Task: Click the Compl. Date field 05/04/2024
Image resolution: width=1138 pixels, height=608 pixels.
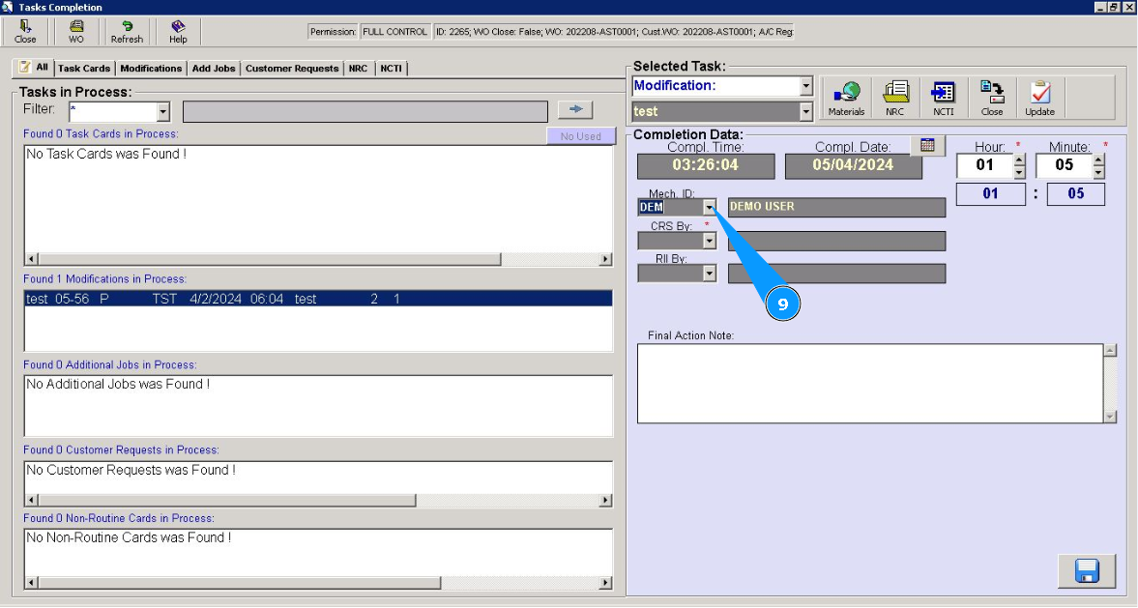Action: (x=854, y=166)
